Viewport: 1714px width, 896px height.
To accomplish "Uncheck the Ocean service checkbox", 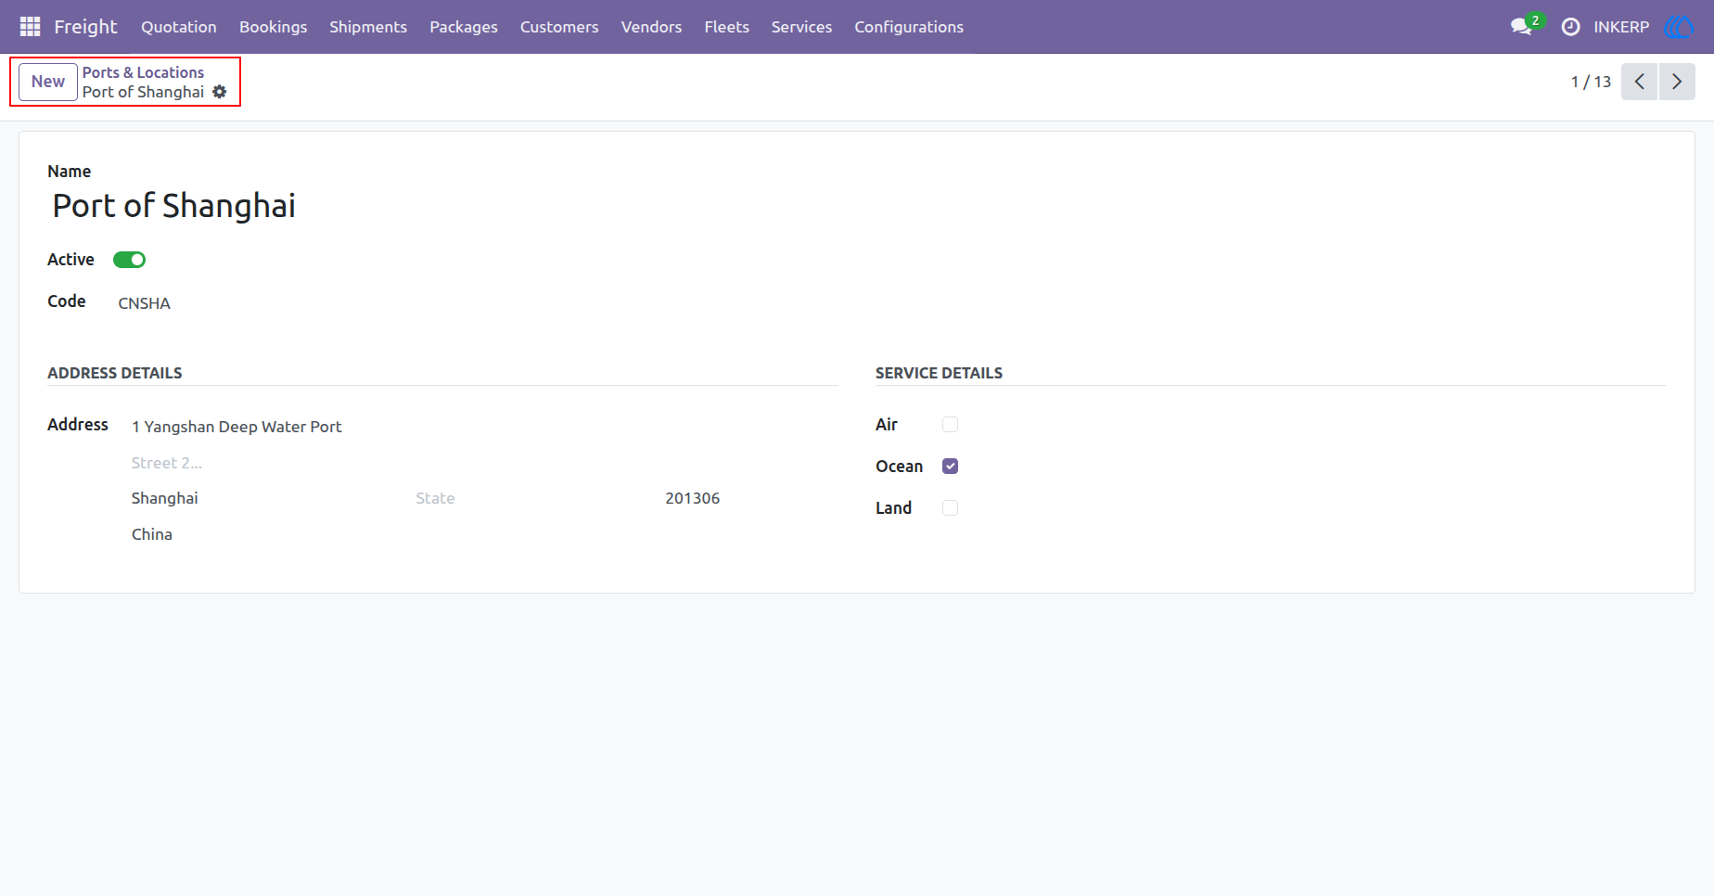I will pos(950,467).
